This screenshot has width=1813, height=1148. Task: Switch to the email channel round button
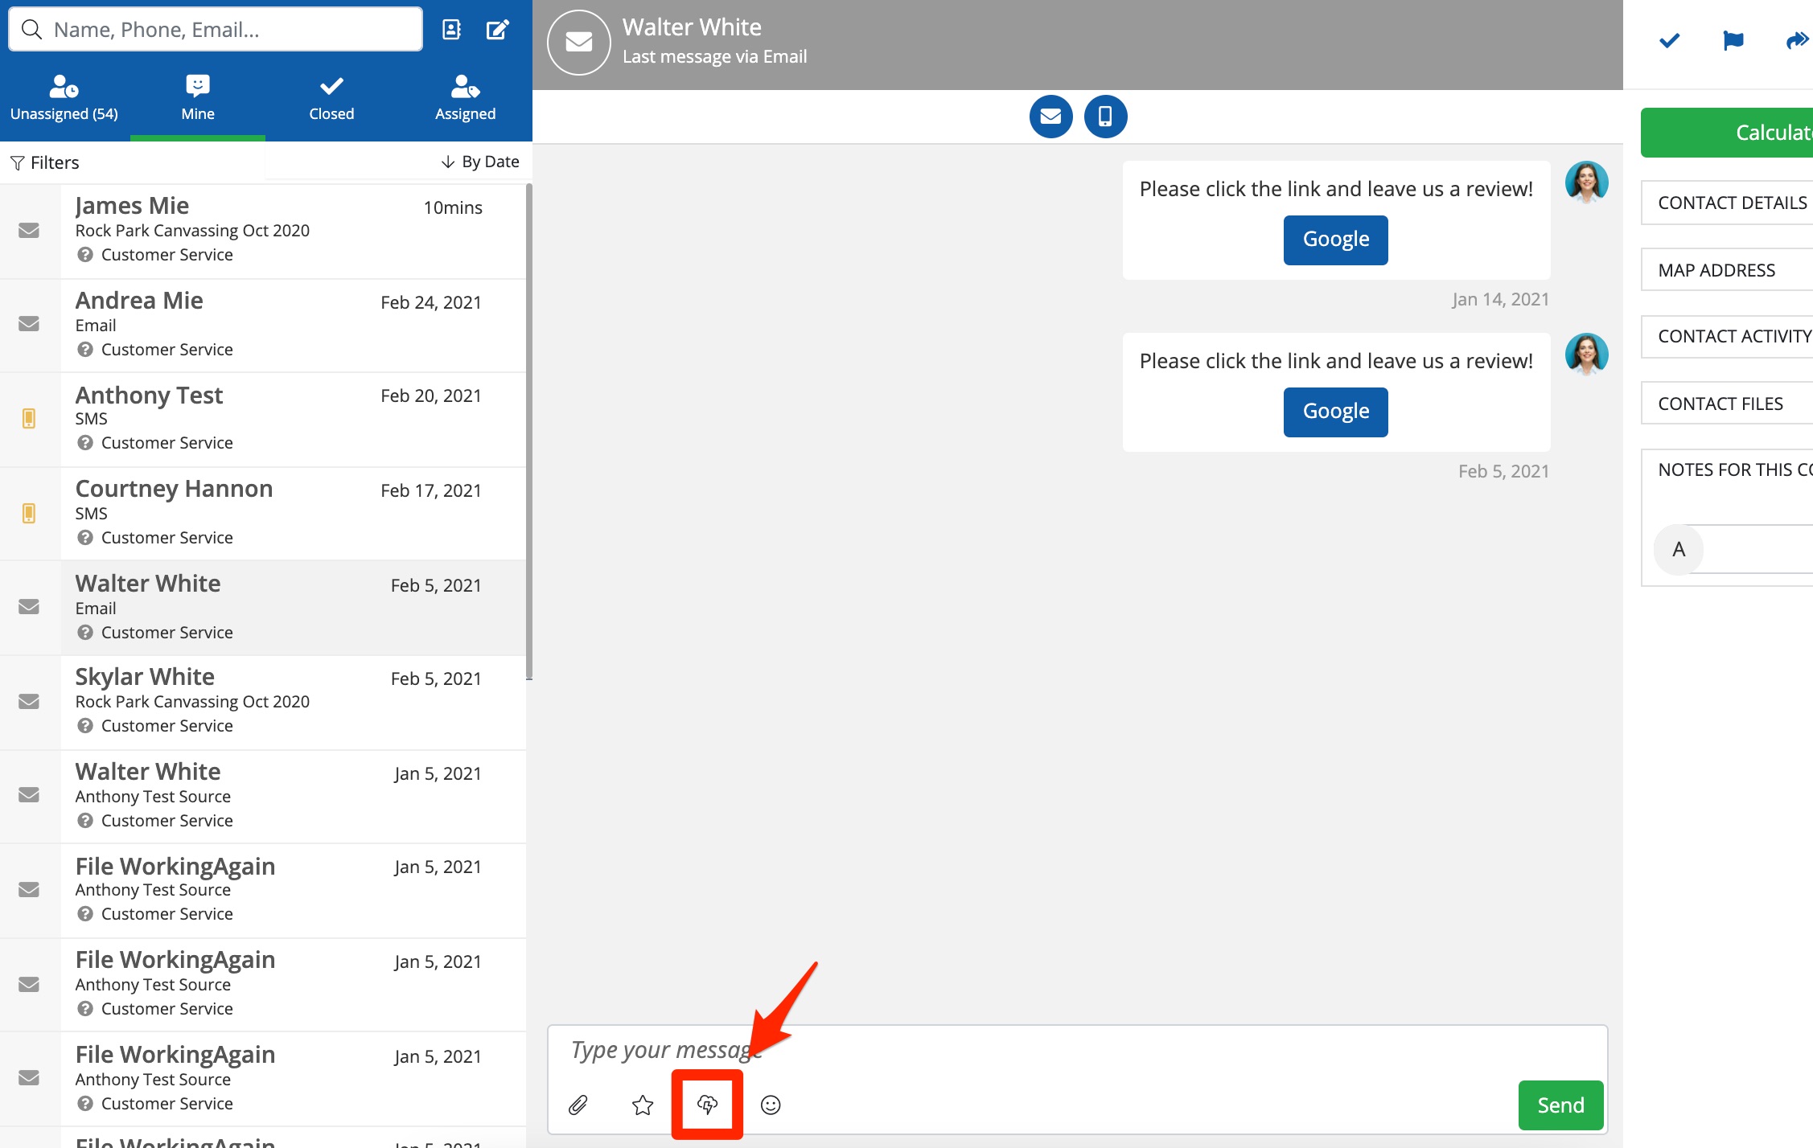click(1050, 117)
